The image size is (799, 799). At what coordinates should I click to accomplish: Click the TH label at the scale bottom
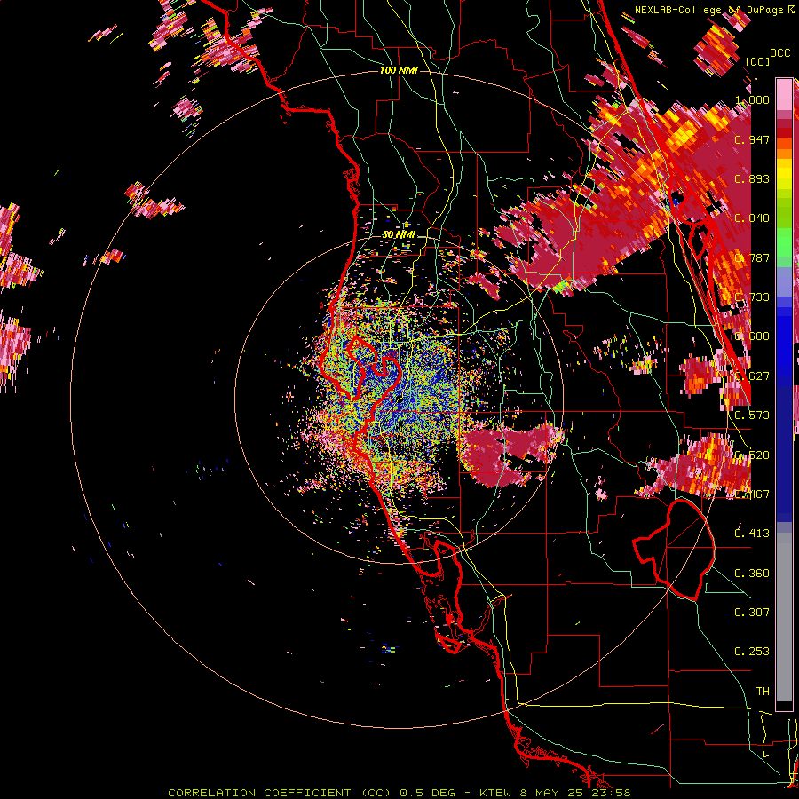point(763,691)
